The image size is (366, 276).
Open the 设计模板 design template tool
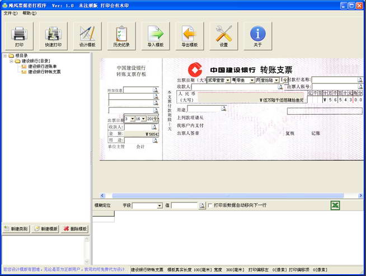(87, 36)
